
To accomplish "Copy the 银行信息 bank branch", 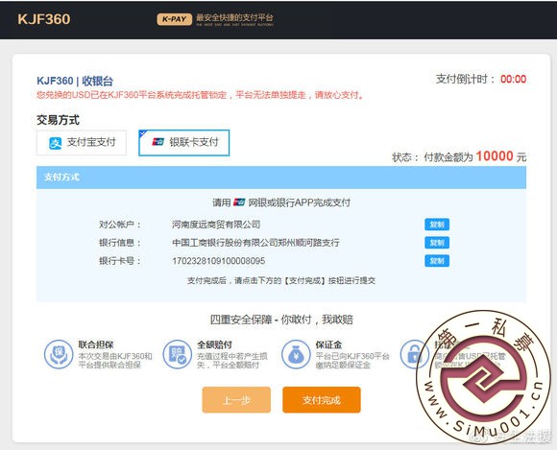I will pos(437,243).
